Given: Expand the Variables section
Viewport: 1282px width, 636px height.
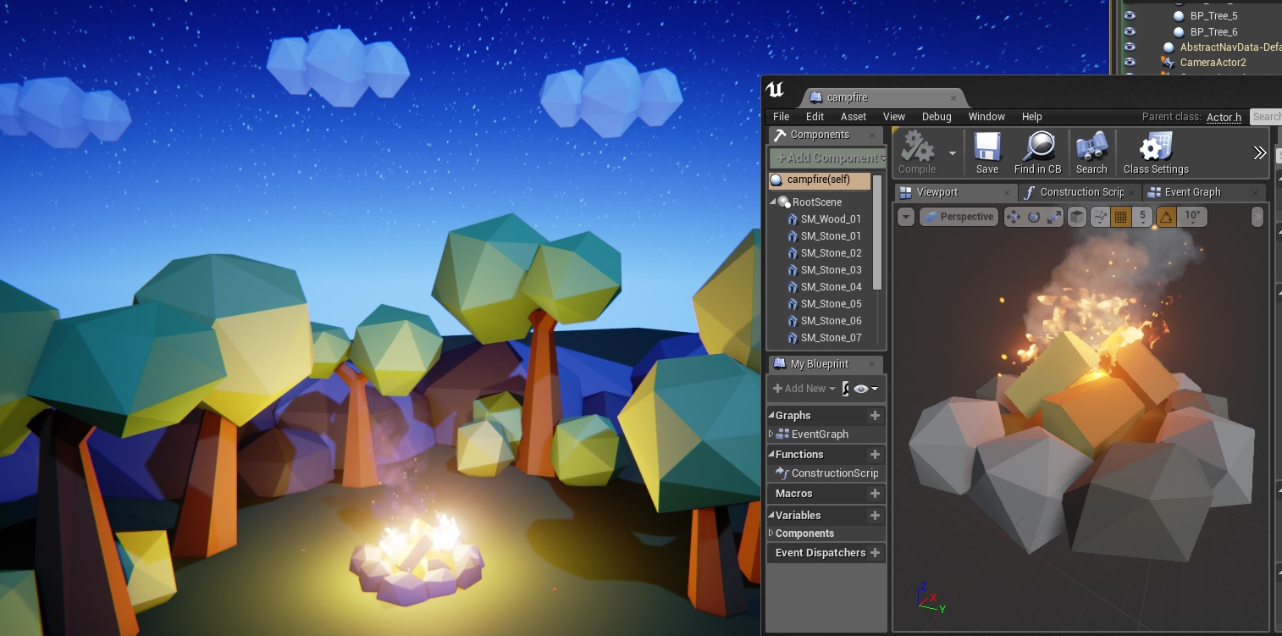Looking at the screenshot, I should coord(773,515).
